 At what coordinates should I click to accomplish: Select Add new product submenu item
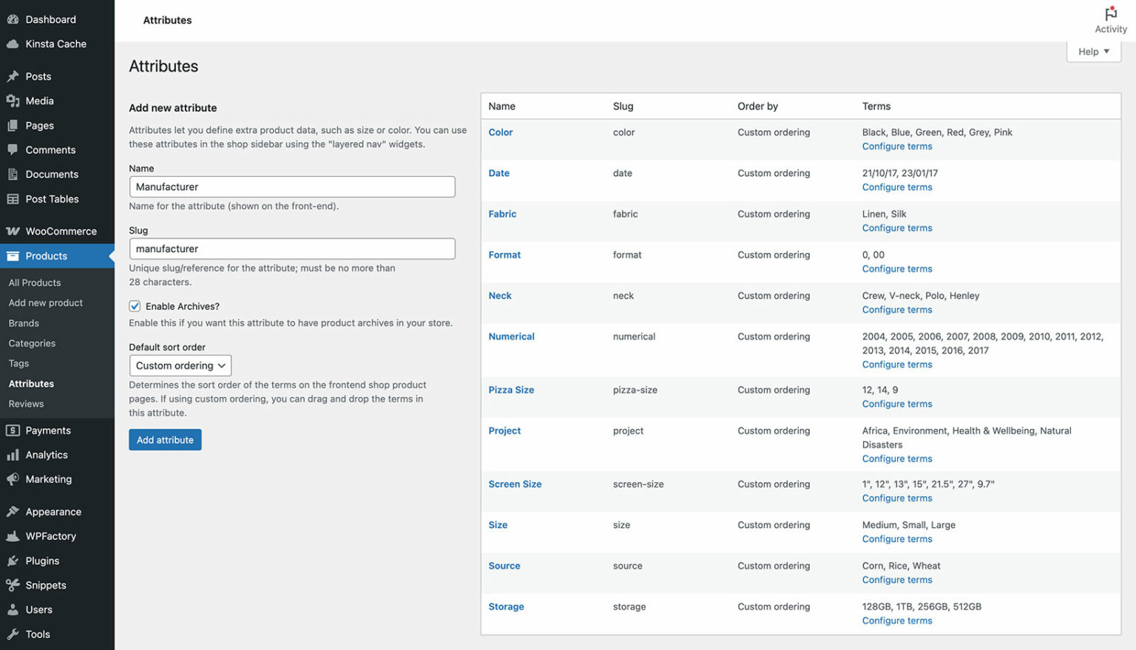click(x=46, y=302)
